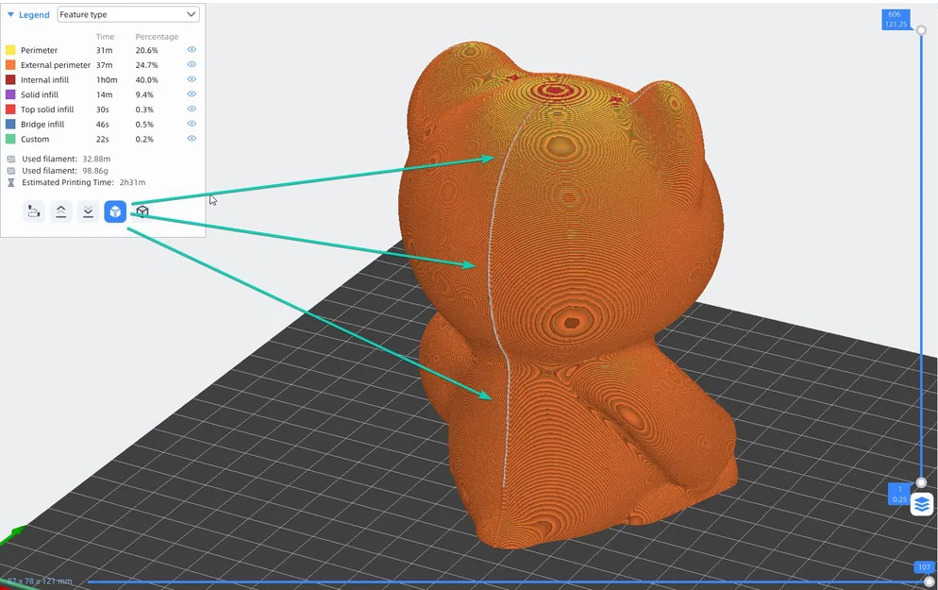Image resolution: width=938 pixels, height=590 pixels.
Task: Open the Feature type dropdown
Action: 128,14
